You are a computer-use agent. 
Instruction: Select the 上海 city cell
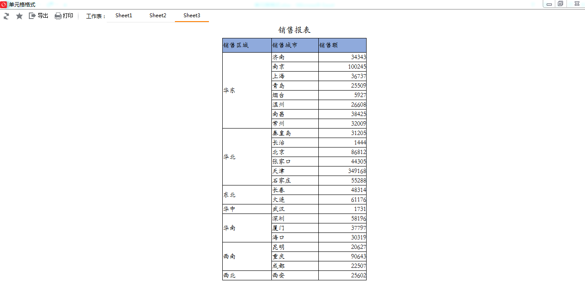tap(295, 76)
